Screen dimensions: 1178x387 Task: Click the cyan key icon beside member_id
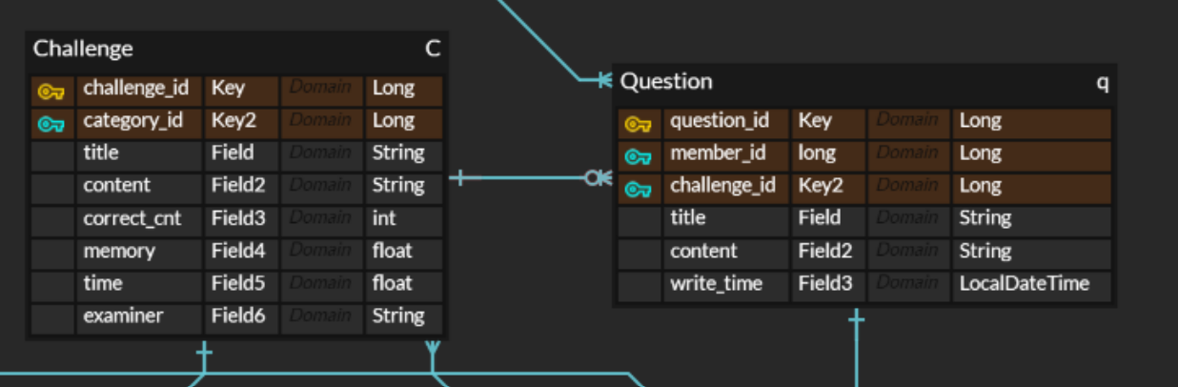pyautogui.click(x=639, y=156)
